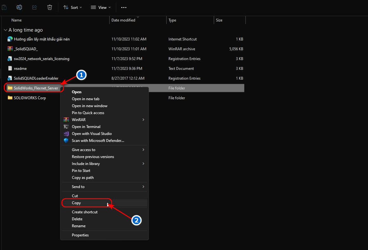This screenshot has height=250, width=368.
Task: Click the Share icon in toolbar
Action: 35,7
